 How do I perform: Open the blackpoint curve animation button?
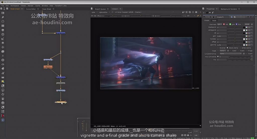[x=252, y=27]
